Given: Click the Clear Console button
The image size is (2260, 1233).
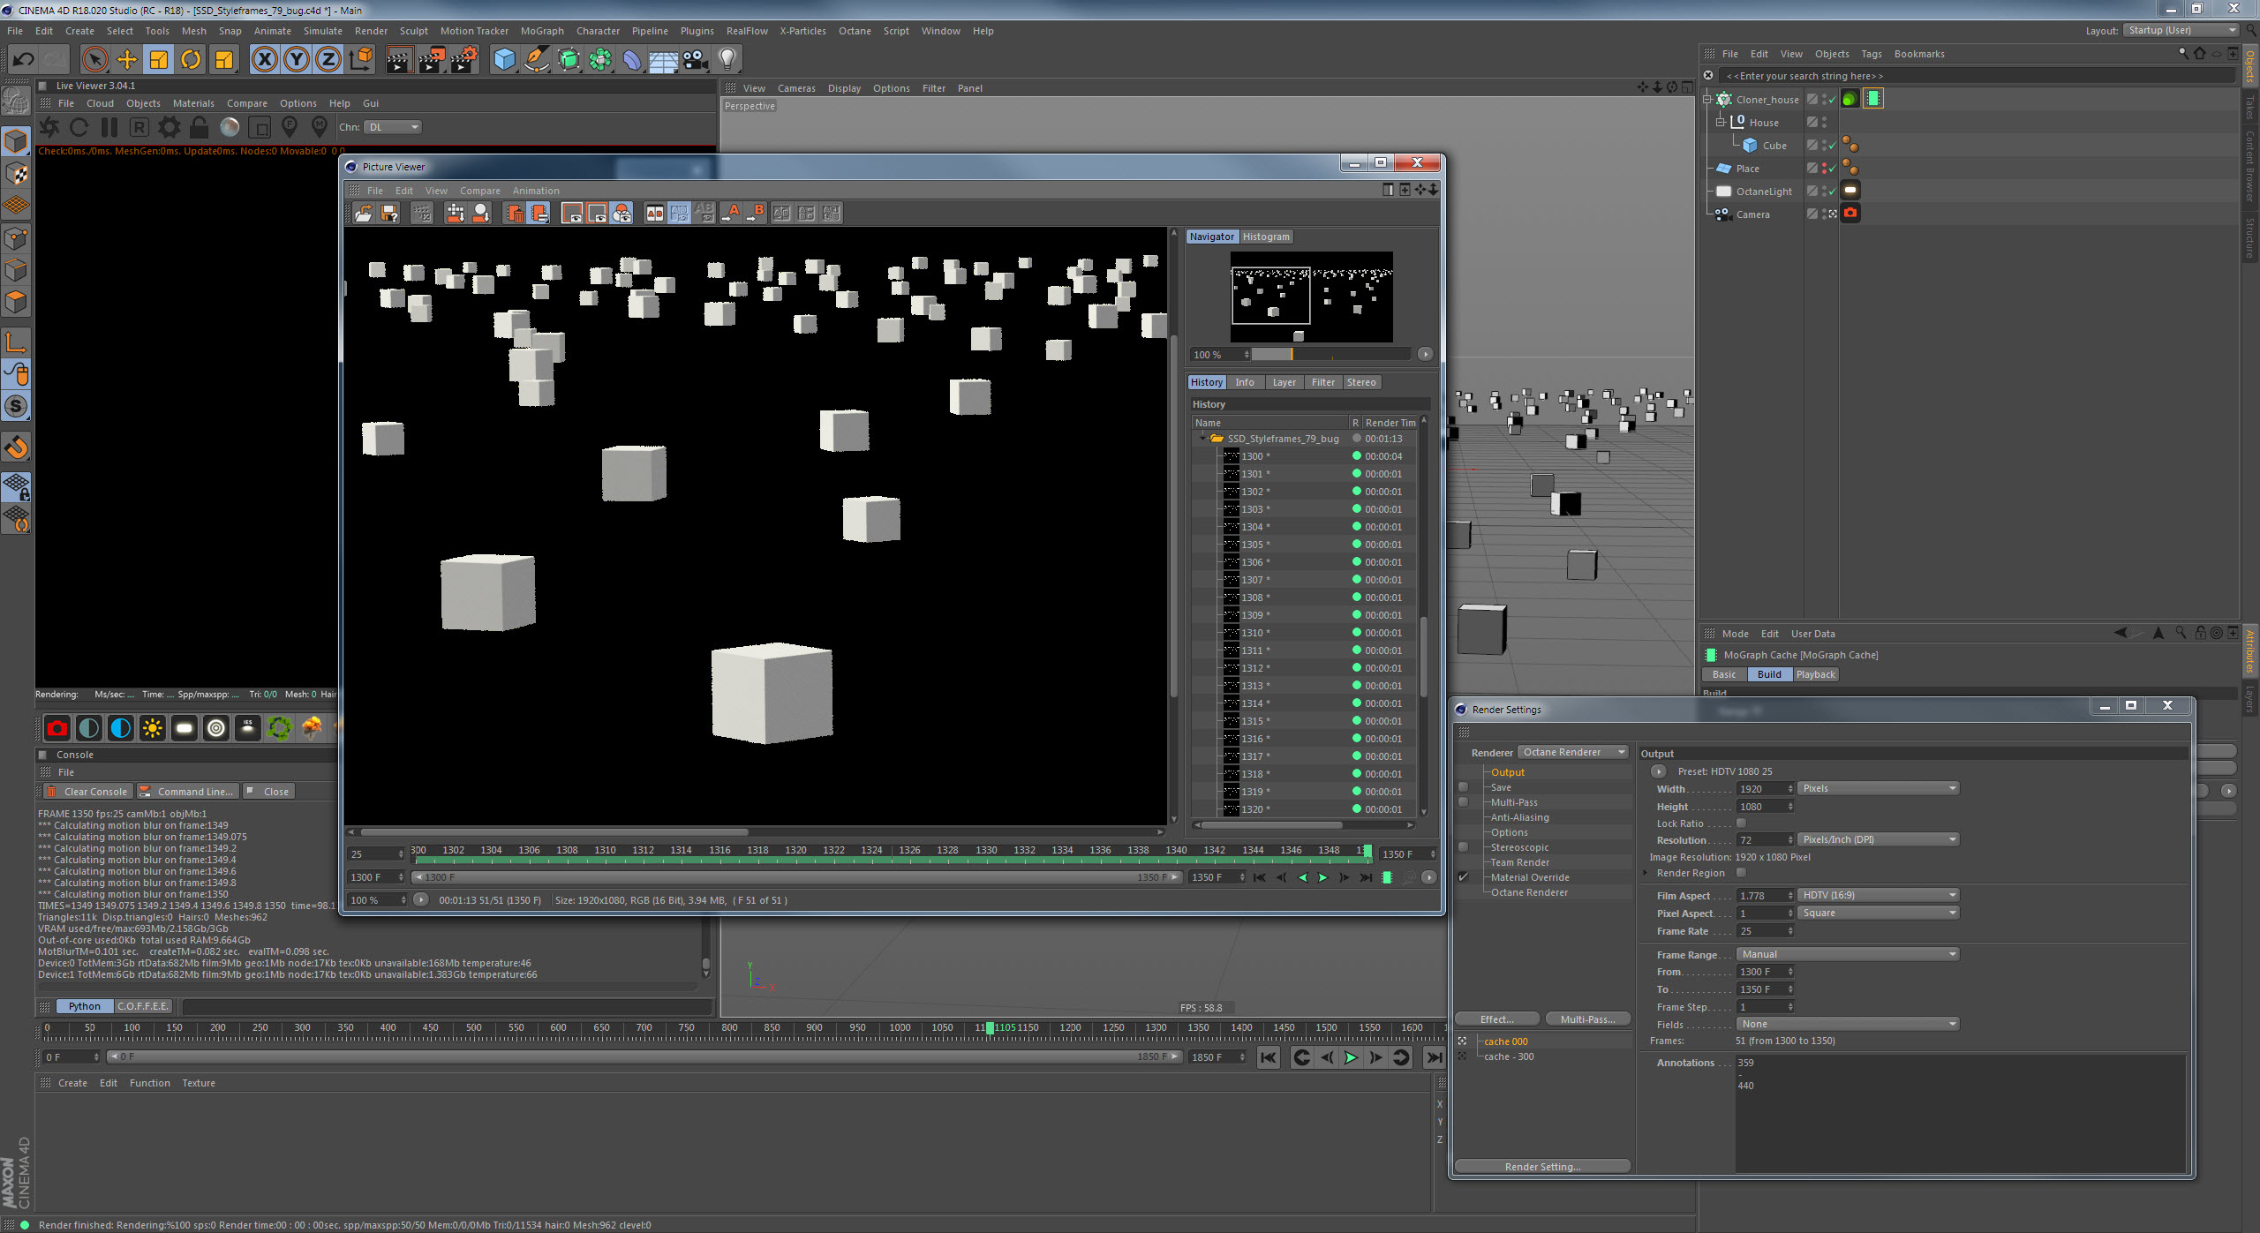Looking at the screenshot, I should (x=87, y=791).
